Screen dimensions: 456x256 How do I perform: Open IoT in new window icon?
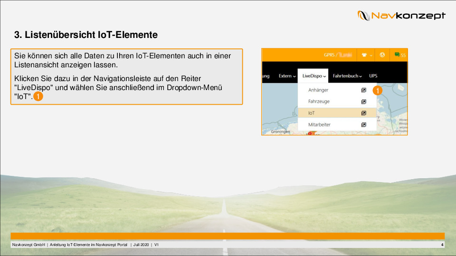coord(363,113)
